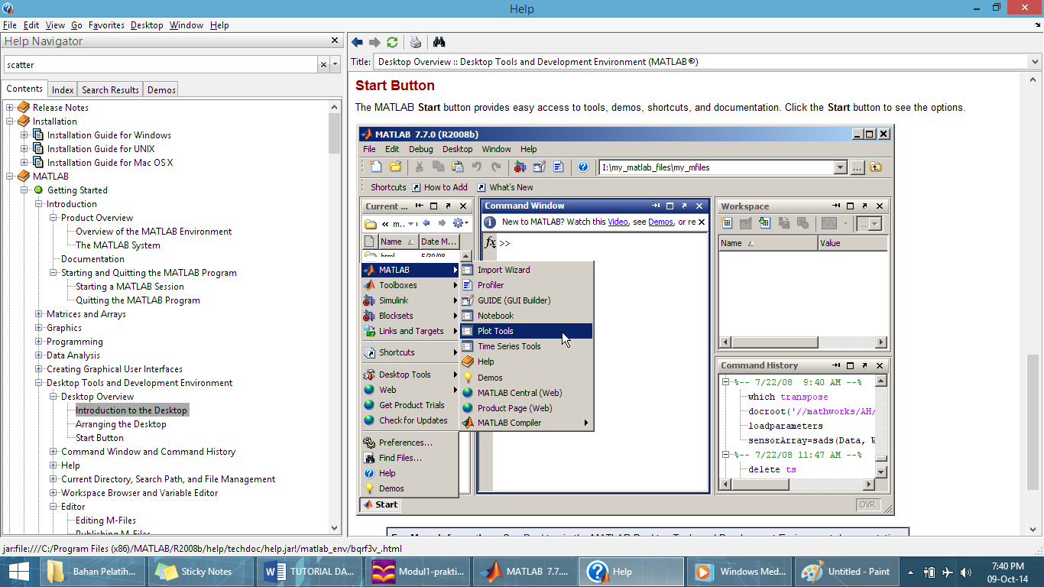
Task: Click the taskbar clock showing 7:40 PM
Action: pos(1007,572)
